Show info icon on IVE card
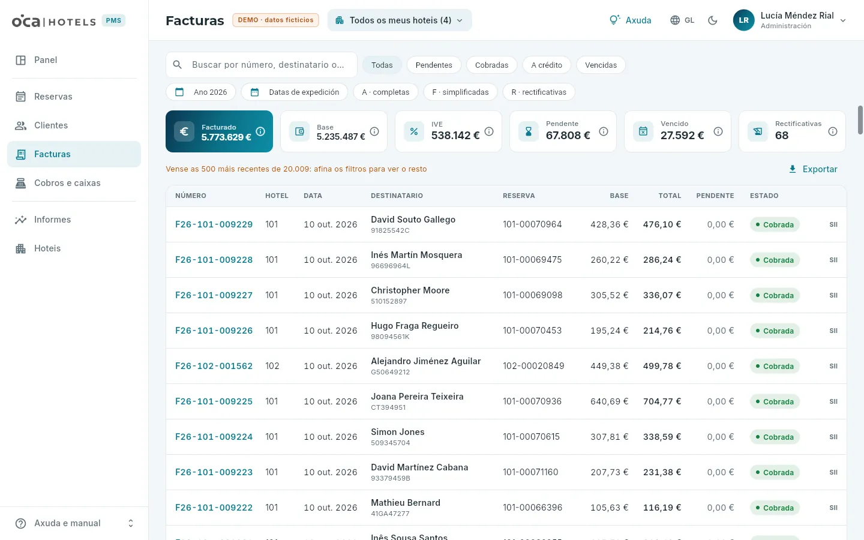This screenshot has width=864, height=540. (x=489, y=131)
